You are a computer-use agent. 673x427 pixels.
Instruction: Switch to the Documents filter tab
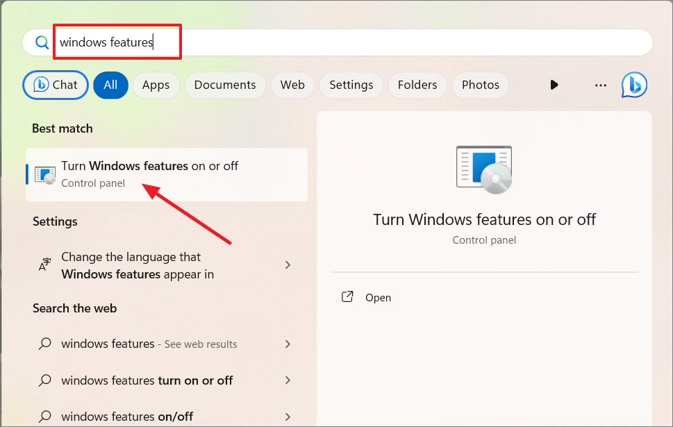[225, 85]
